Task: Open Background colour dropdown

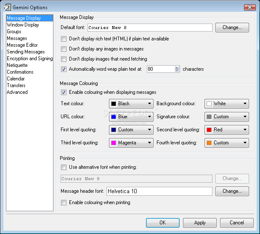Action: (227, 104)
